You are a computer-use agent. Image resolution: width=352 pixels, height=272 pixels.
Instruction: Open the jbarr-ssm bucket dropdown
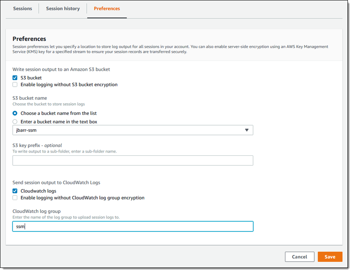click(x=133, y=130)
